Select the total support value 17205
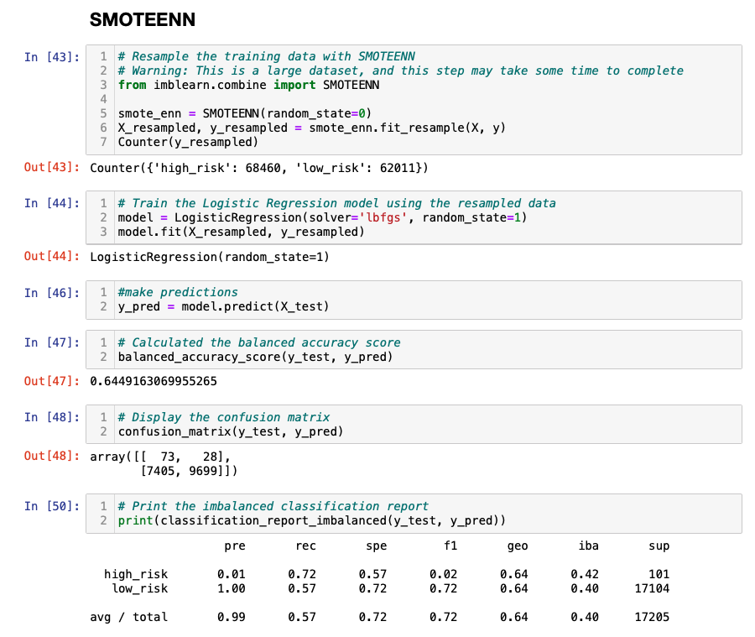This screenshot has height=637, width=755. point(652,617)
